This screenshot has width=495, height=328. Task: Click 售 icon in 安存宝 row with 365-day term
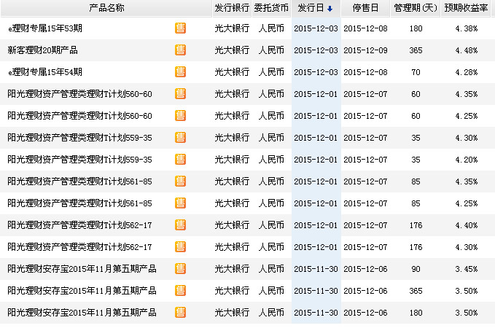(x=180, y=291)
